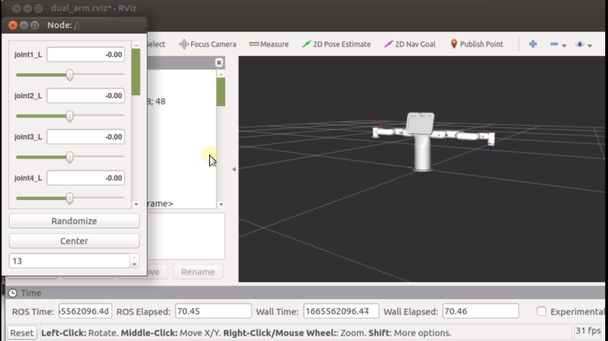This screenshot has height=341, width=608.
Task: Select the Focus Camera tool
Action: [x=208, y=44]
